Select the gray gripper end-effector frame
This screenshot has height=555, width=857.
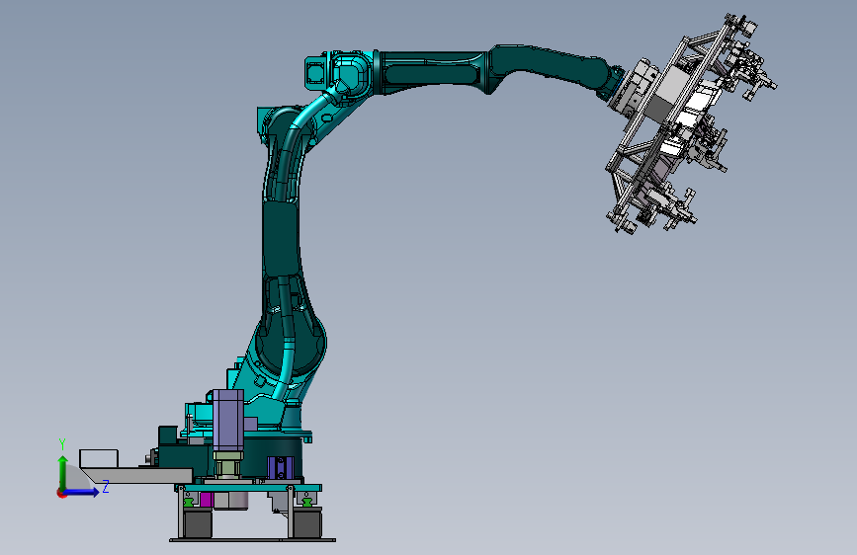click(690, 123)
